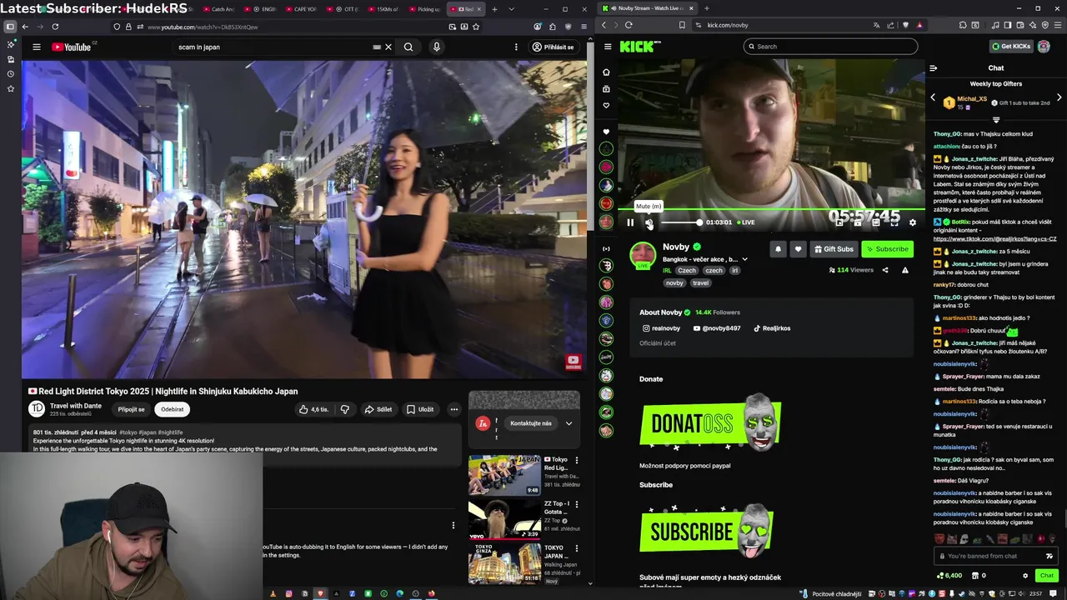Open Kick player settings gear
The image size is (1067, 600).
point(912,222)
